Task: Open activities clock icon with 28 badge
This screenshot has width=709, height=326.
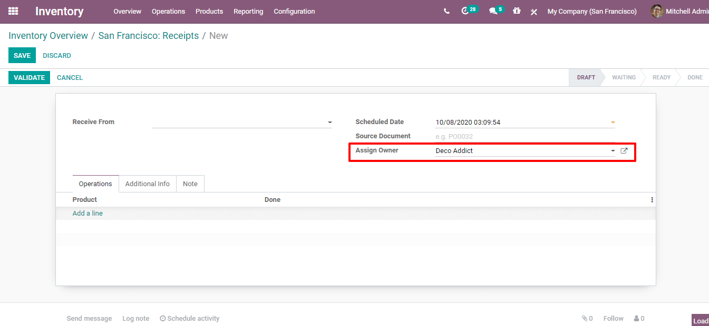Action: pyautogui.click(x=469, y=11)
